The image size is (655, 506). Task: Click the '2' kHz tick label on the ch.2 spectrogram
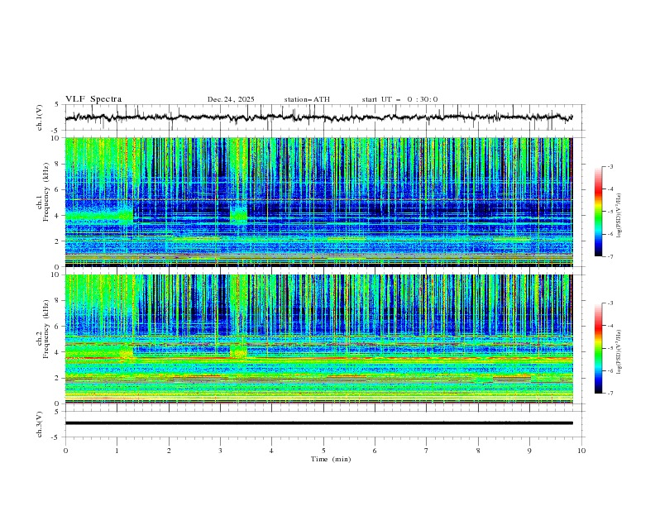click(58, 378)
